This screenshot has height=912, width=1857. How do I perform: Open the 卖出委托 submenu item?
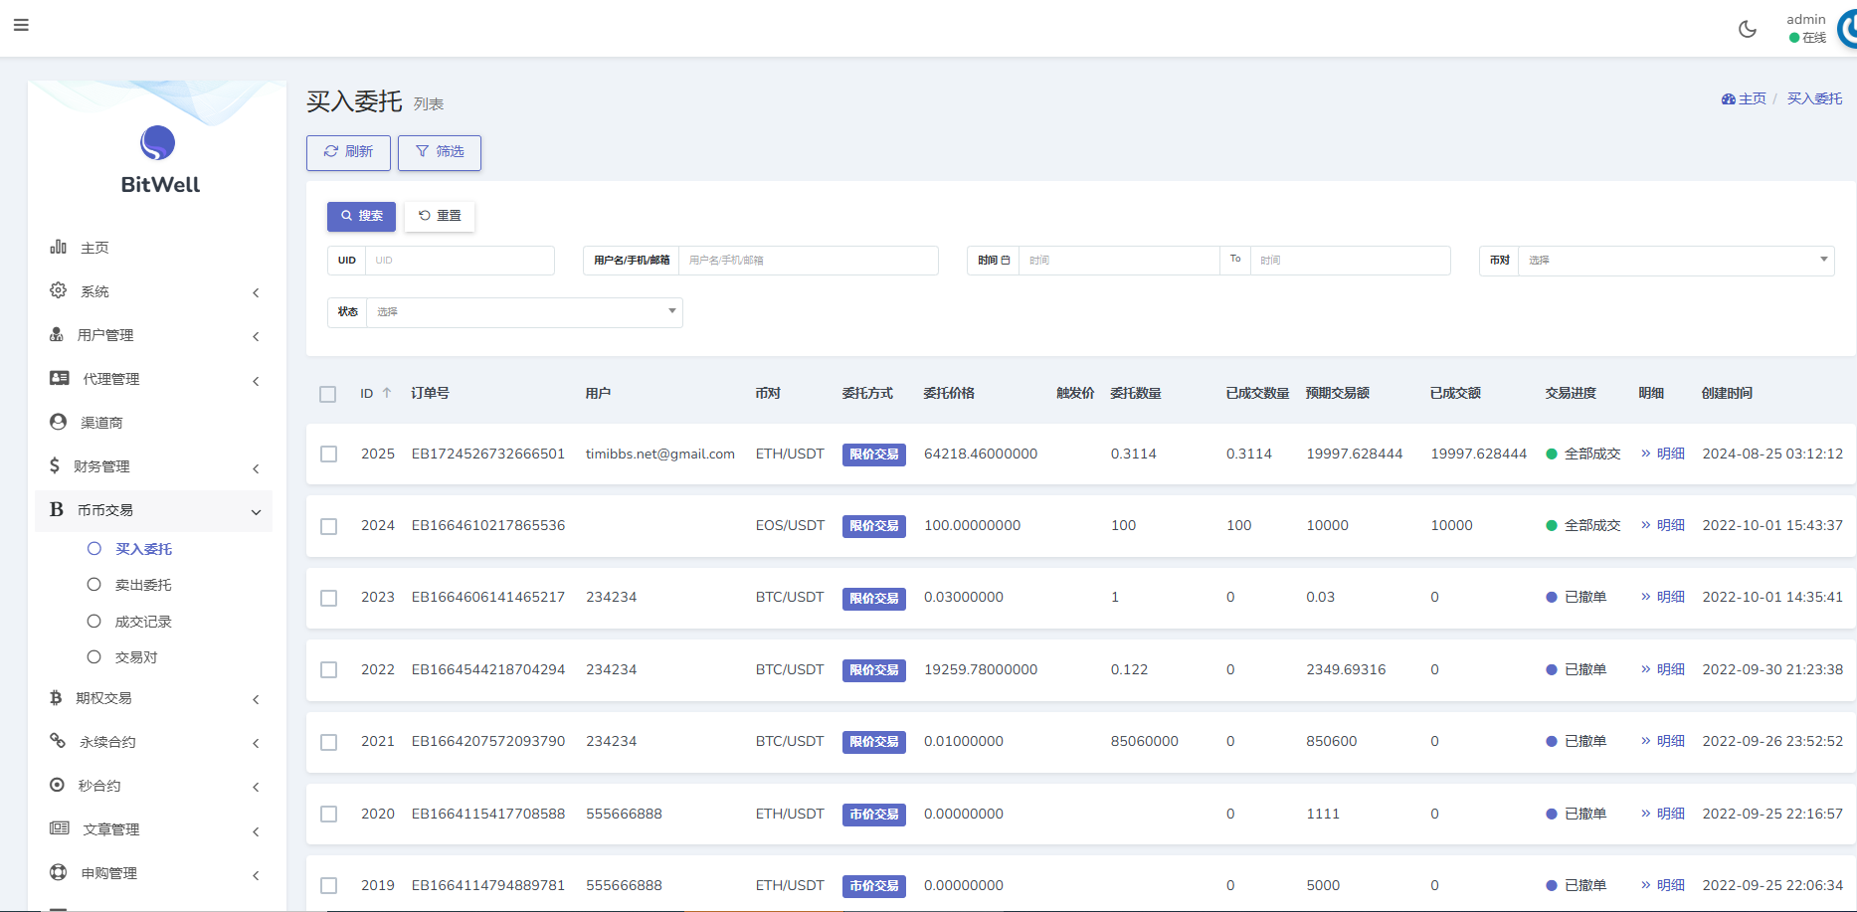pos(143,585)
